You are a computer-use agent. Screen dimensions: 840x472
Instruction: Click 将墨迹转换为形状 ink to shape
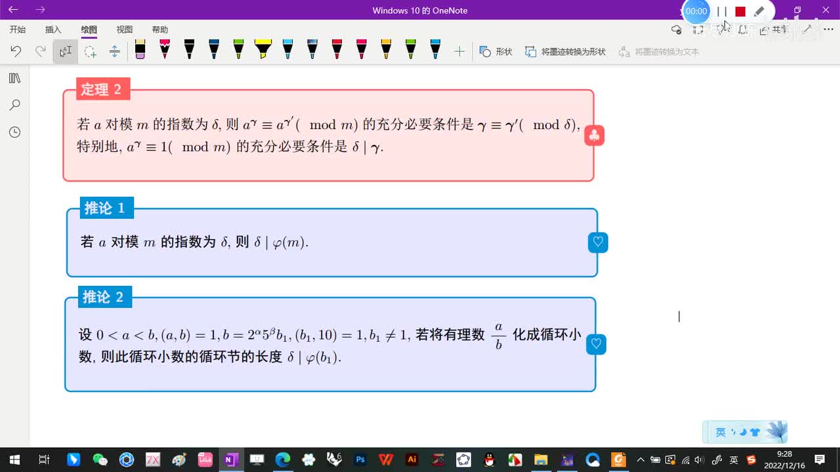point(565,51)
